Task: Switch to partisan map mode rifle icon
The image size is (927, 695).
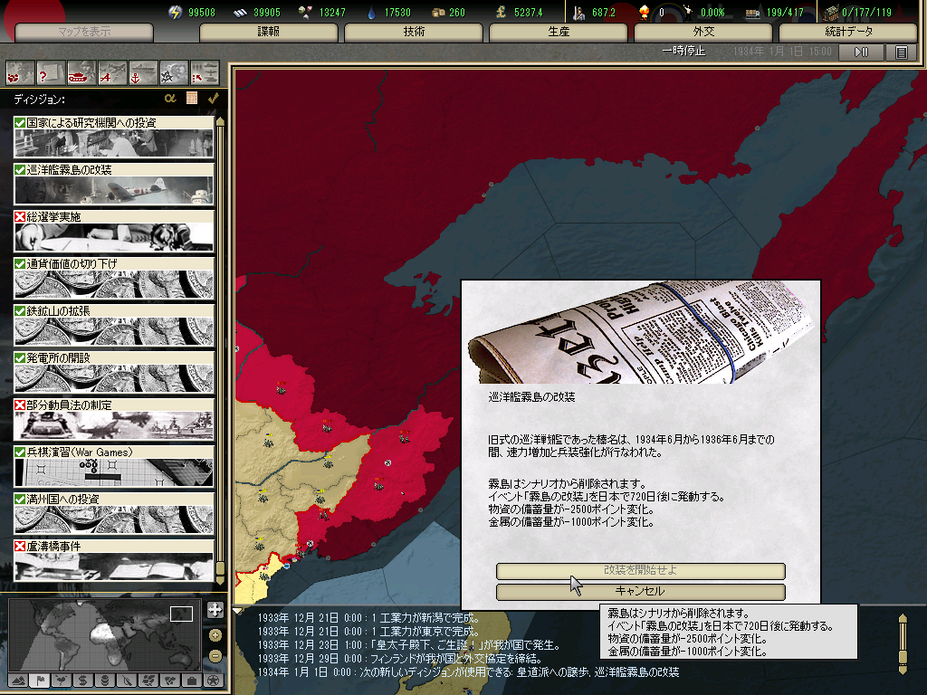Action: click(127, 681)
